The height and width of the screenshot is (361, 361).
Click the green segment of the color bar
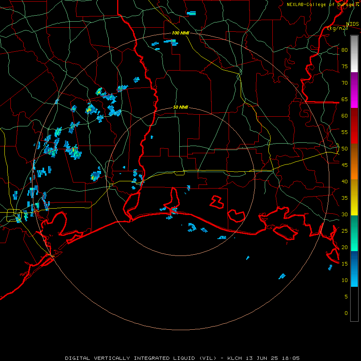coord(354,233)
